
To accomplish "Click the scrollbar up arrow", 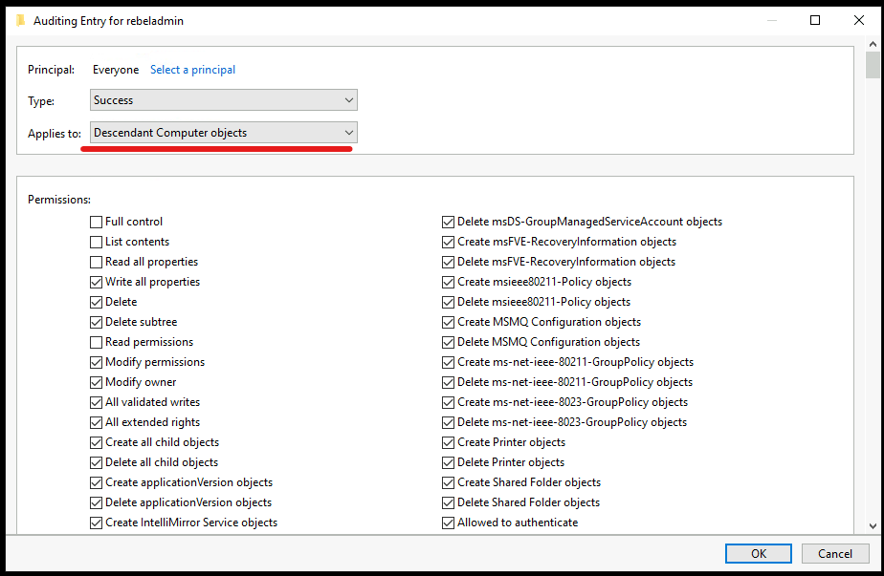I will 873,44.
